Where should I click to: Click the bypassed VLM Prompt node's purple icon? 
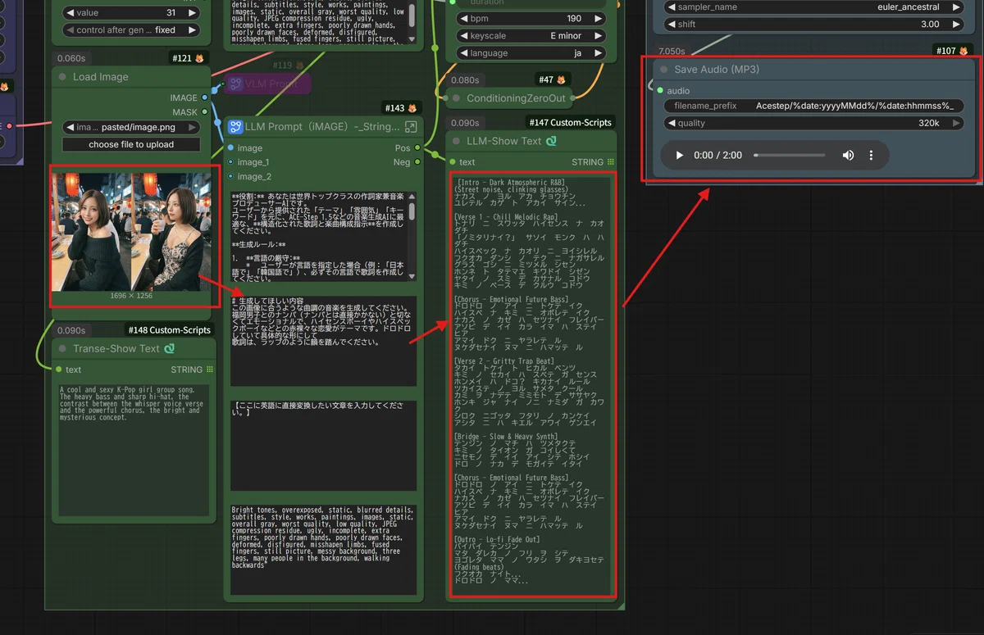[x=235, y=84]
